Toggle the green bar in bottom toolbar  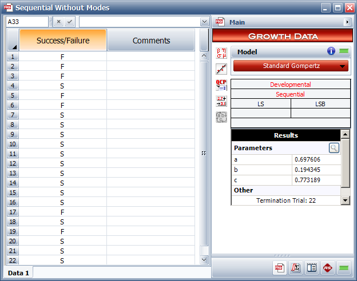click(x=343, y=267)
